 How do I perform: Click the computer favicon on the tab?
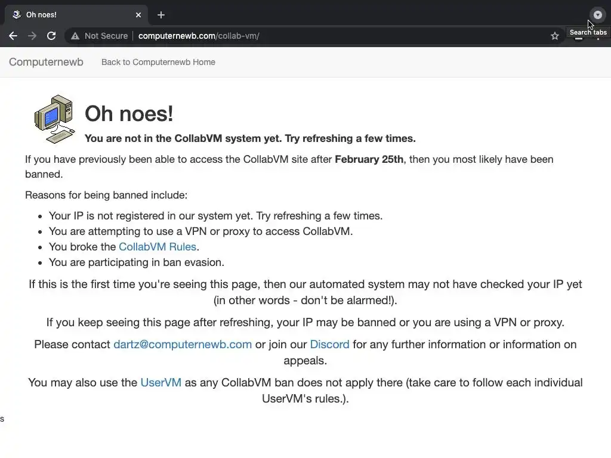(x=17, y=15)
